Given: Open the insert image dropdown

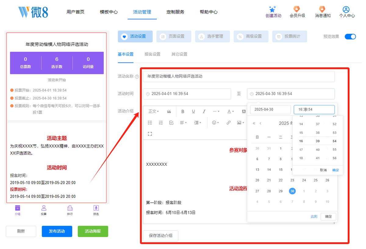Looking at the screenshot, I should [x=241, y=123].
